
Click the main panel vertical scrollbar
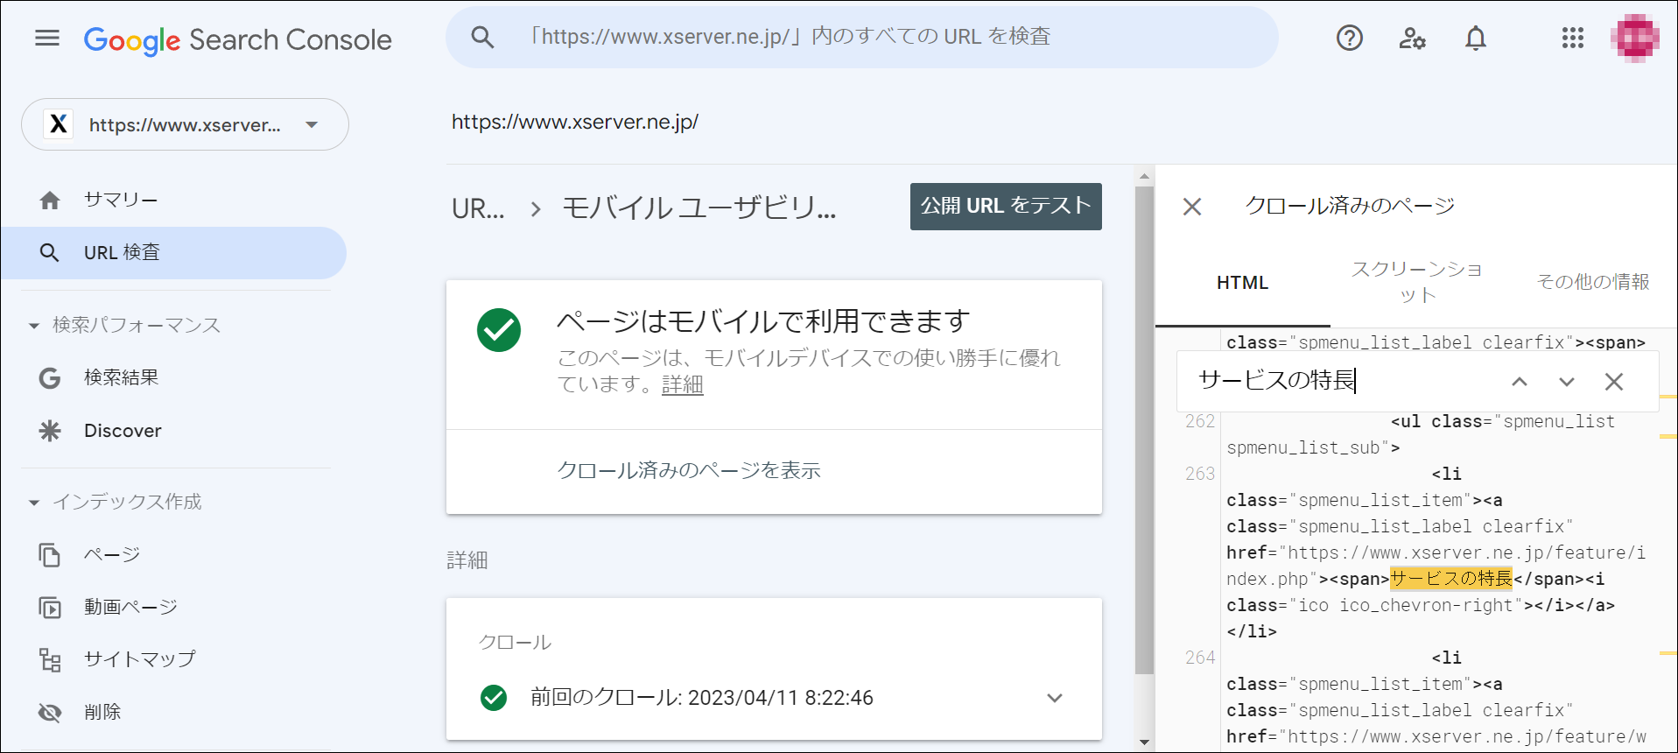(x=1144, y=430)
